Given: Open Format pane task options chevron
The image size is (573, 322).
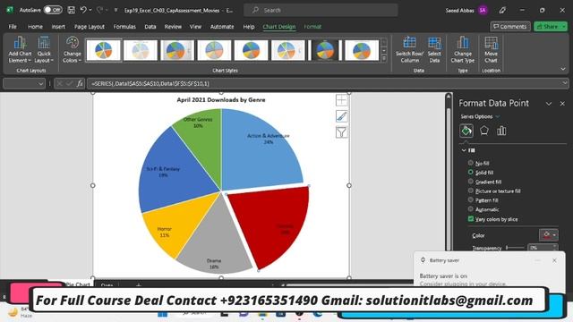Looking at the screenshot, I should pyautogui.click(x=549, y=104).
